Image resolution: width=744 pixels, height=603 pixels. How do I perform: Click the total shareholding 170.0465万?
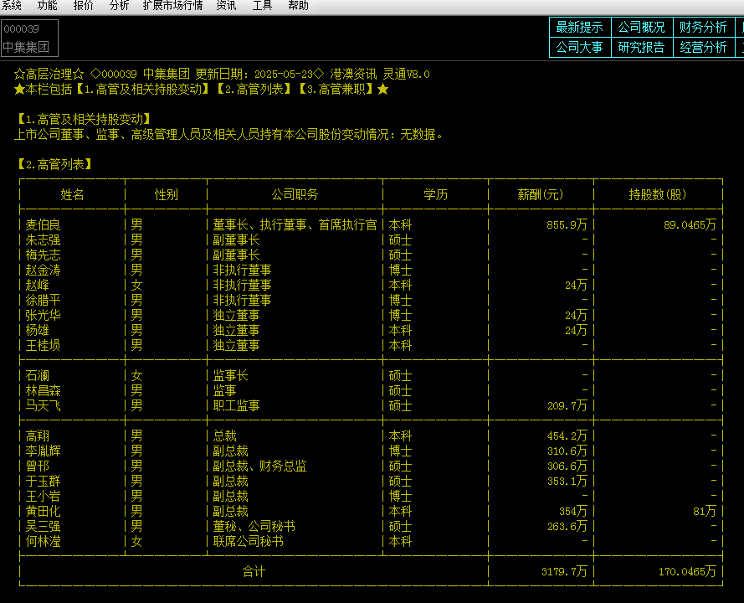click(x=687, y=572)
